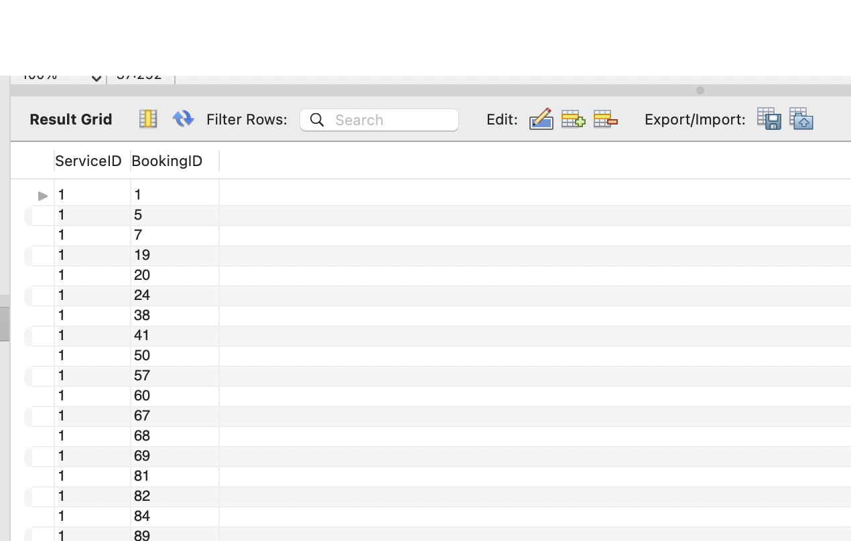
Task: Open the row editor pencil icon
Action: coord(540,119)
